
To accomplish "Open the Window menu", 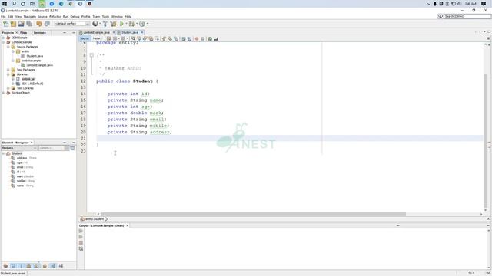I will point(117,17).
